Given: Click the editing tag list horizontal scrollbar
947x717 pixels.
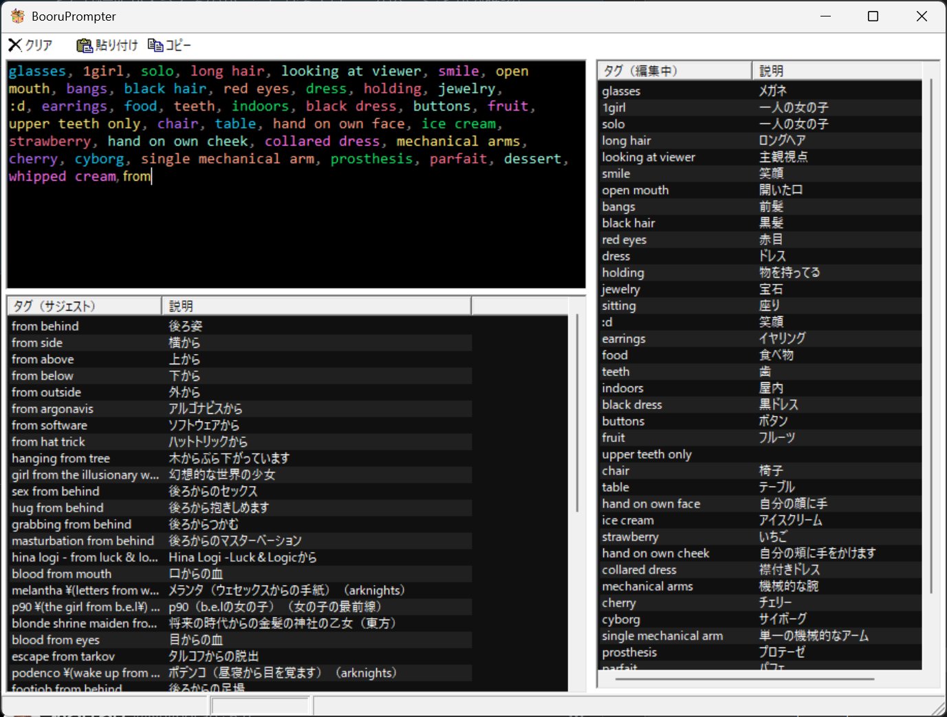Looking at the screenshot, I should 745,679.
